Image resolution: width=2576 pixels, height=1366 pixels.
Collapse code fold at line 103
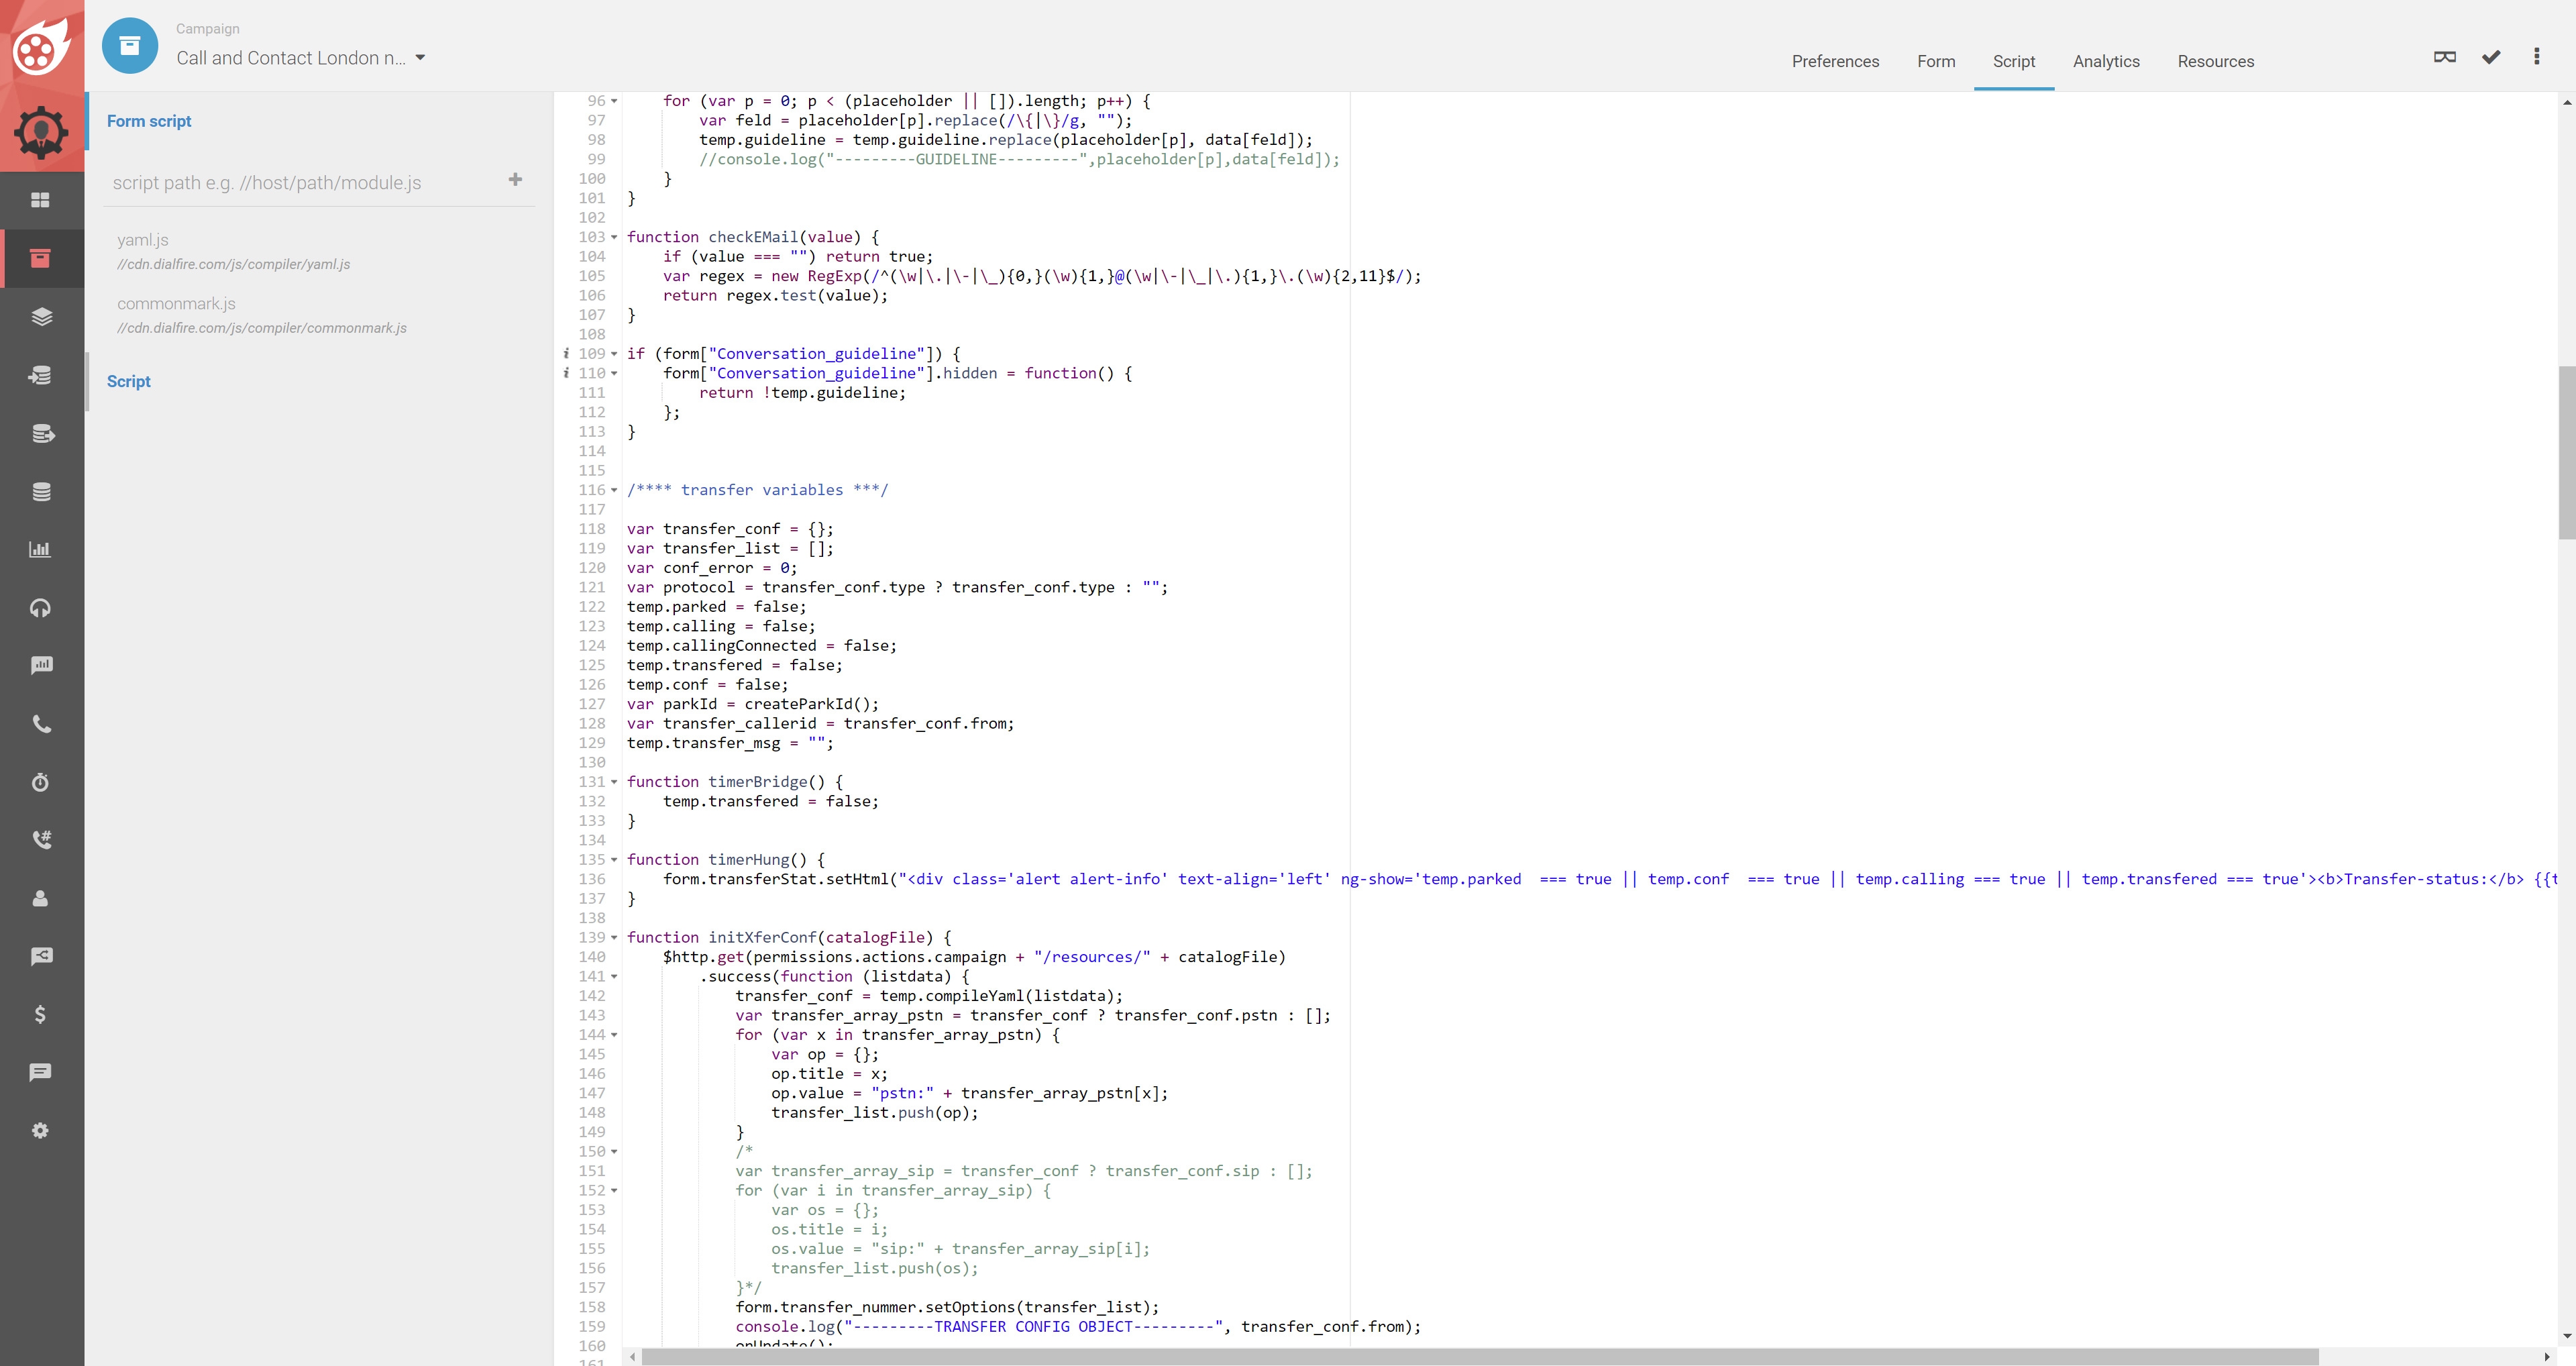tap(614, 238)
